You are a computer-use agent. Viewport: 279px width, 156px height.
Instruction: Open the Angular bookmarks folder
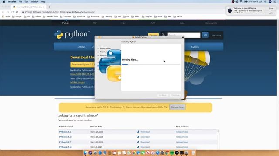pos(147,16)
